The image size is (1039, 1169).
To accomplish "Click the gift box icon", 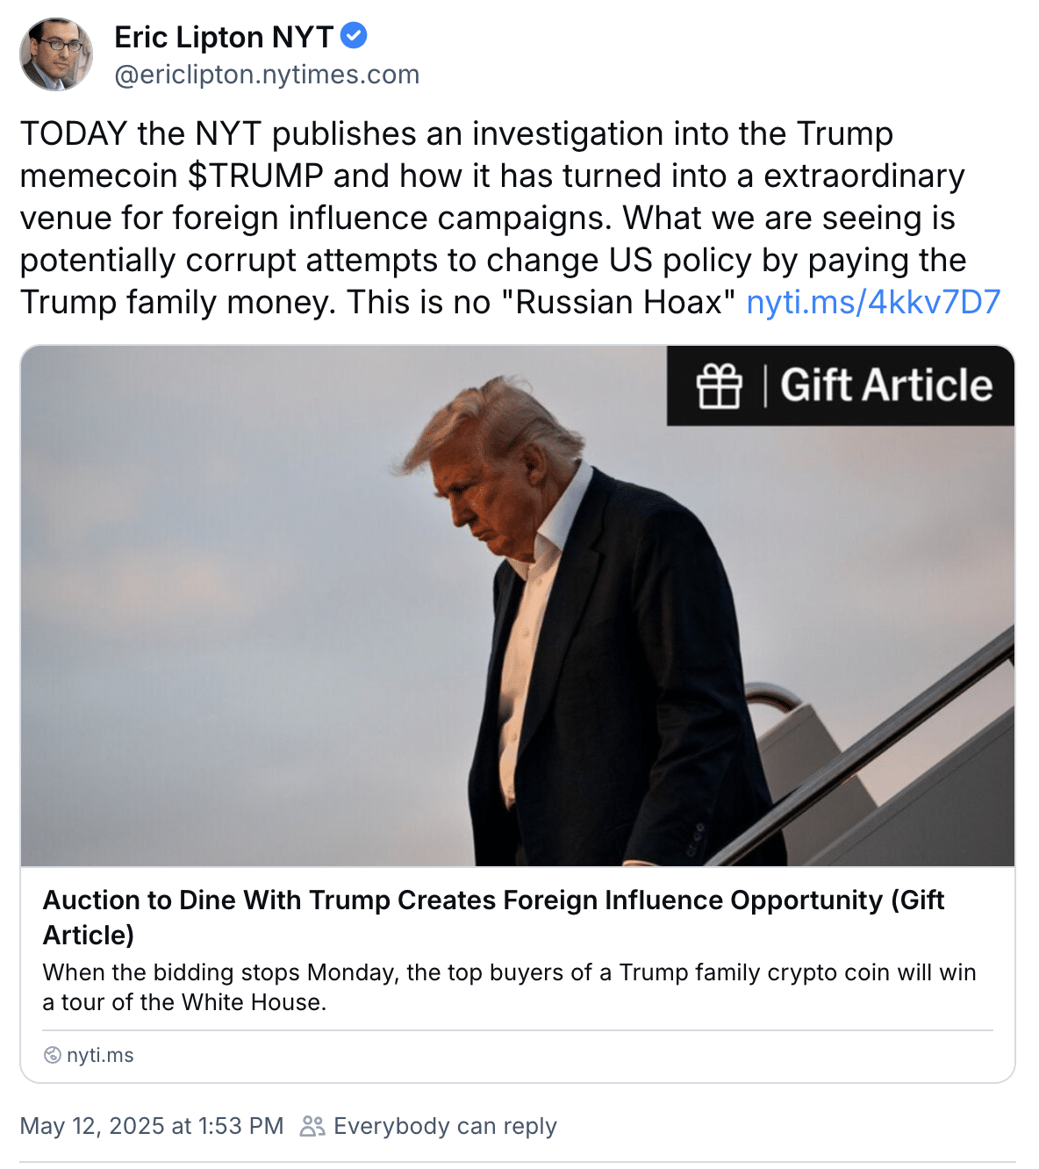I will [x=719, y=386].
